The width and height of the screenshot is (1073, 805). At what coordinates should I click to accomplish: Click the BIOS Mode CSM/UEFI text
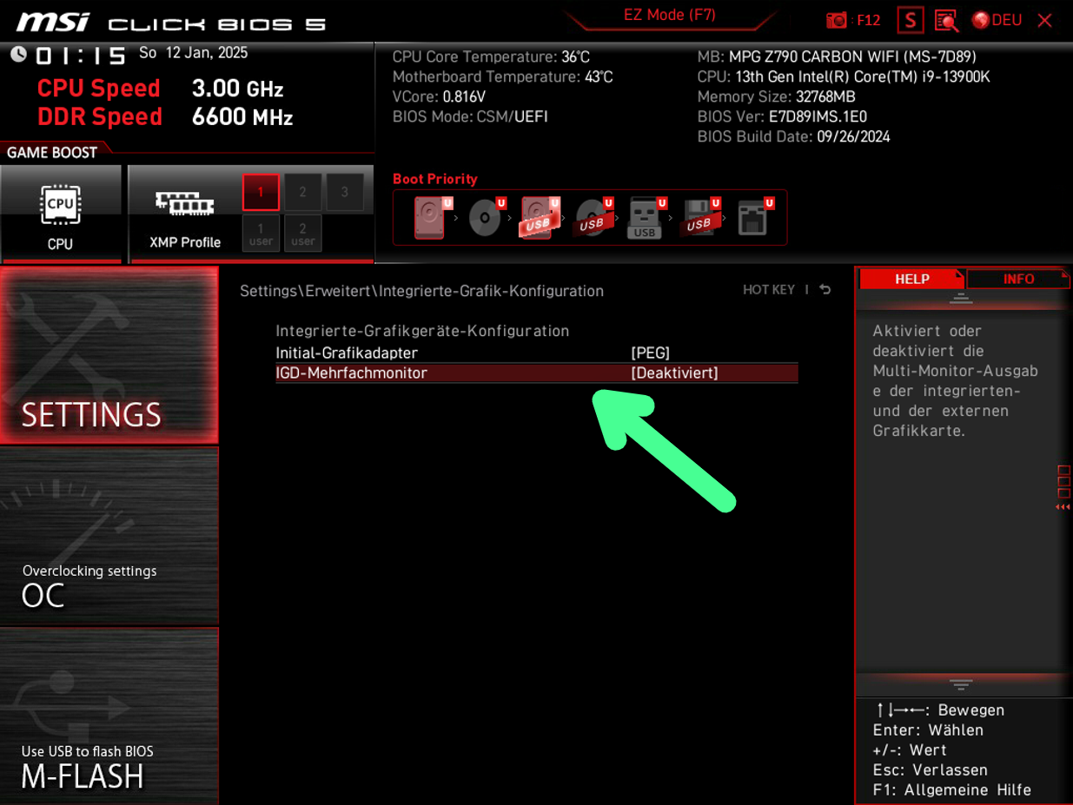(x=470, y=116)
